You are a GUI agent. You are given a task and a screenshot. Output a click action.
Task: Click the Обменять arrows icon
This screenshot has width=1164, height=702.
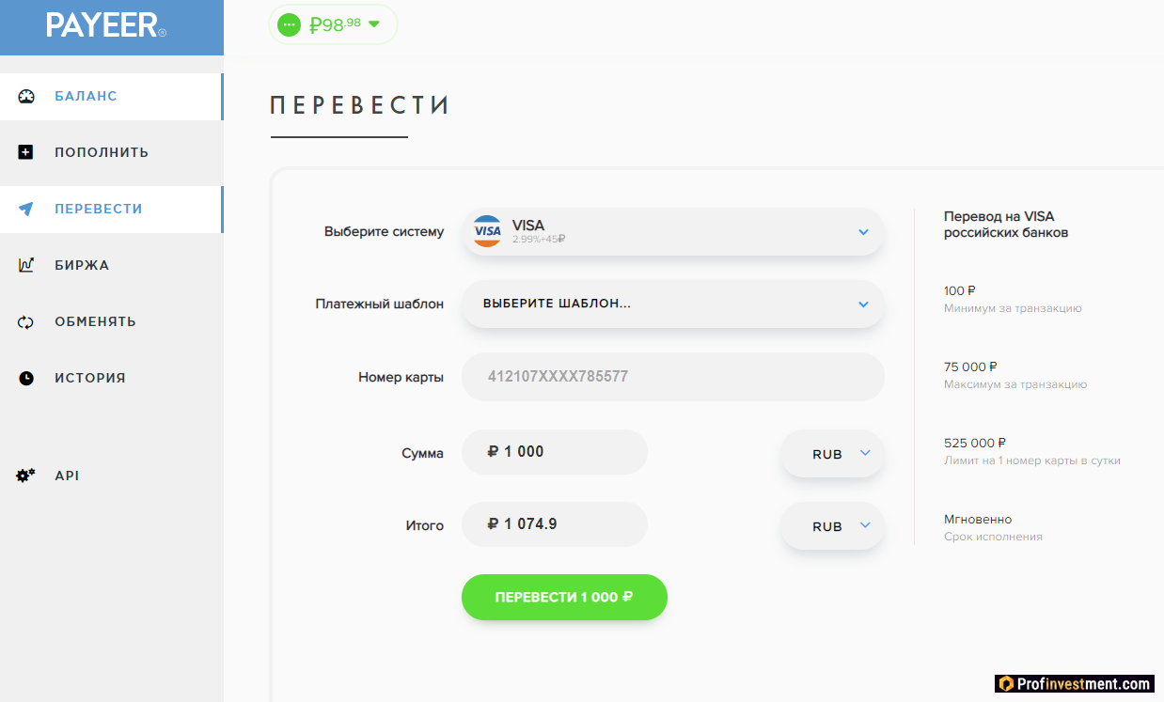coord(26,321)
